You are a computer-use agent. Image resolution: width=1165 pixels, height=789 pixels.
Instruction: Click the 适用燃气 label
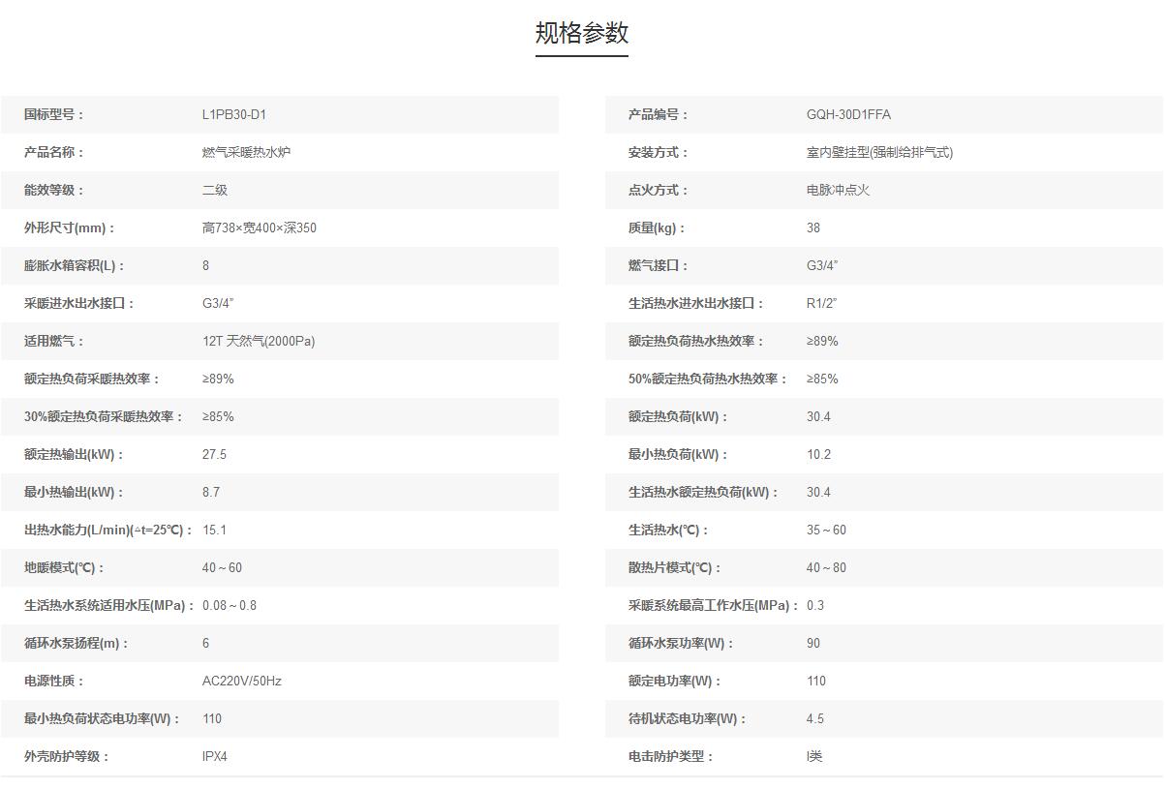(x=54, y=341)
